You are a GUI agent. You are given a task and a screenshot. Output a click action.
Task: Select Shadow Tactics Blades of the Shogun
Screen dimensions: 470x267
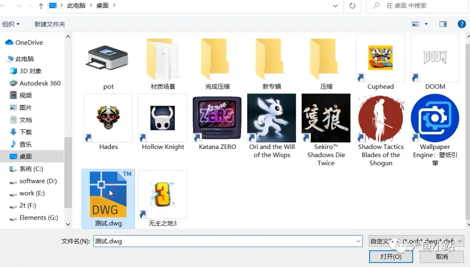381,118
